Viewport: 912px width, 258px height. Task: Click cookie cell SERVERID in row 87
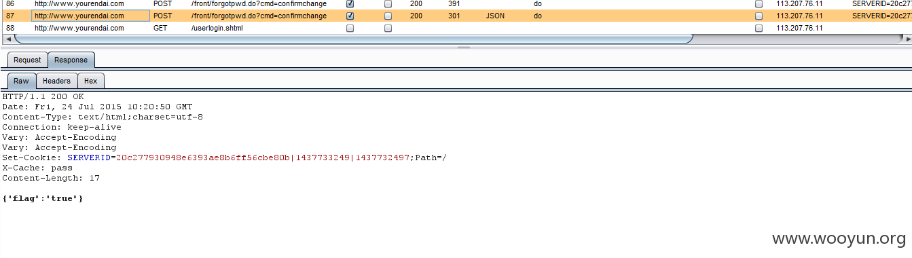(882, 16)
